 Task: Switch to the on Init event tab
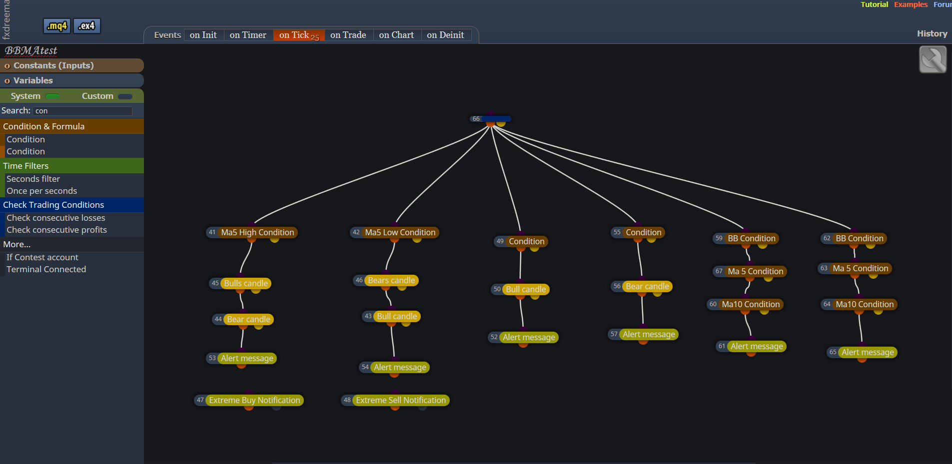coord(203,35)
